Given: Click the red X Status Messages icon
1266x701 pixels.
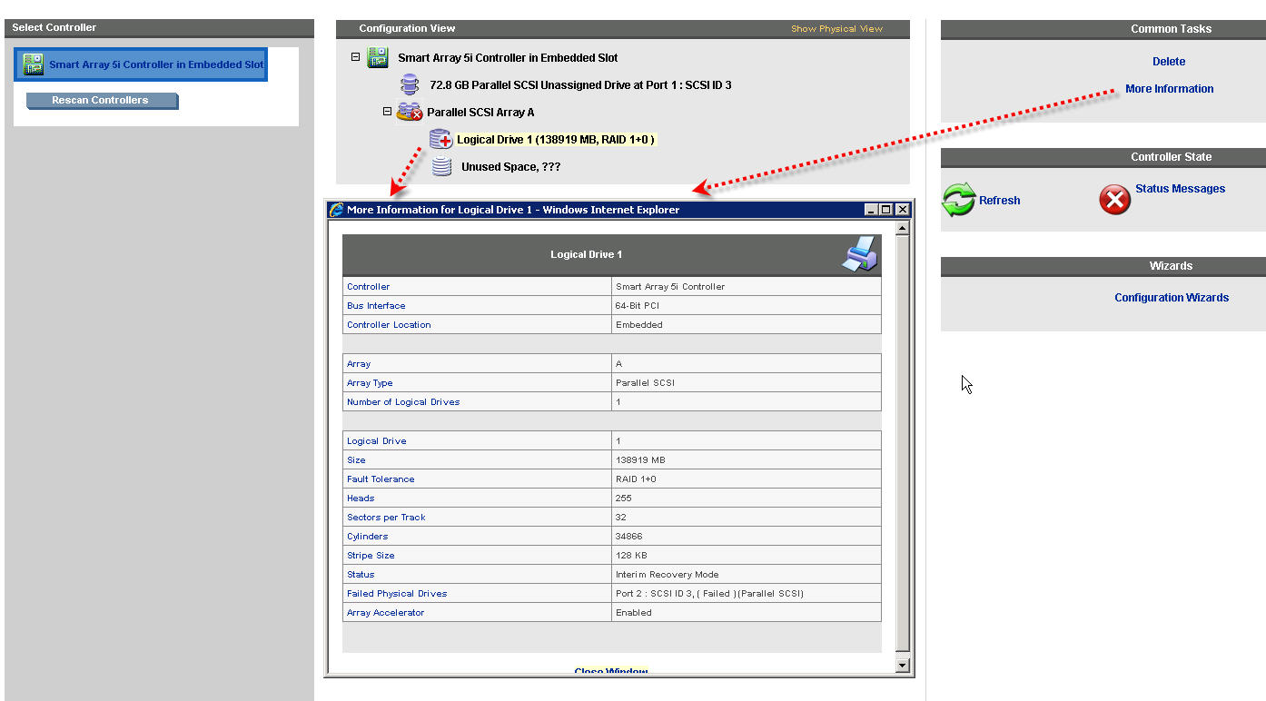Looking at the screenshot, I should [x=1114, y=200].
